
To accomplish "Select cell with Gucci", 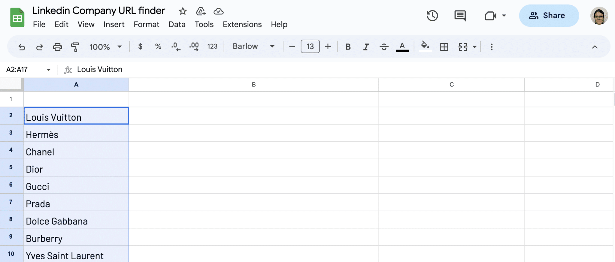I will pos(76,185).
